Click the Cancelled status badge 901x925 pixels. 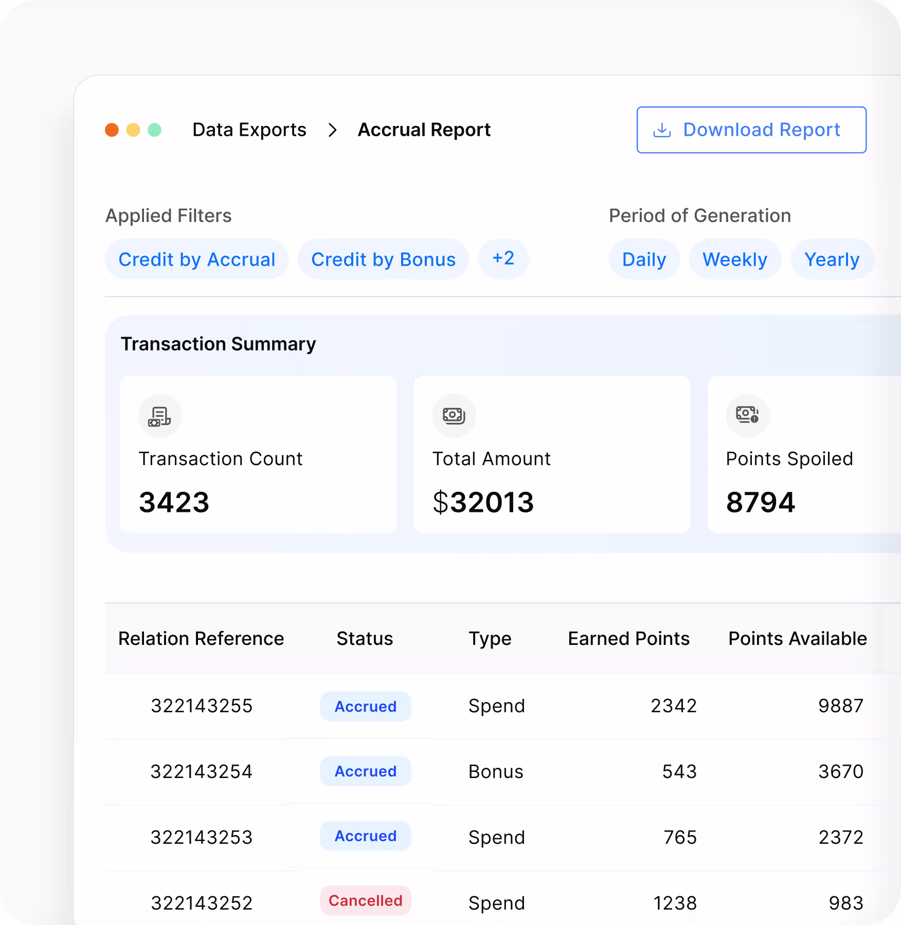point(366,900)
